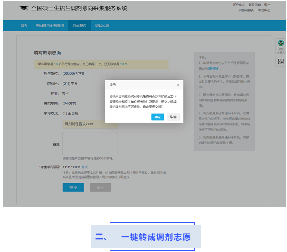Go to the 首页 tab

tap(24, 26)
